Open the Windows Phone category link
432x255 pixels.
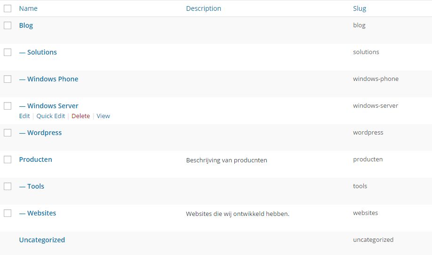[53, 79]
